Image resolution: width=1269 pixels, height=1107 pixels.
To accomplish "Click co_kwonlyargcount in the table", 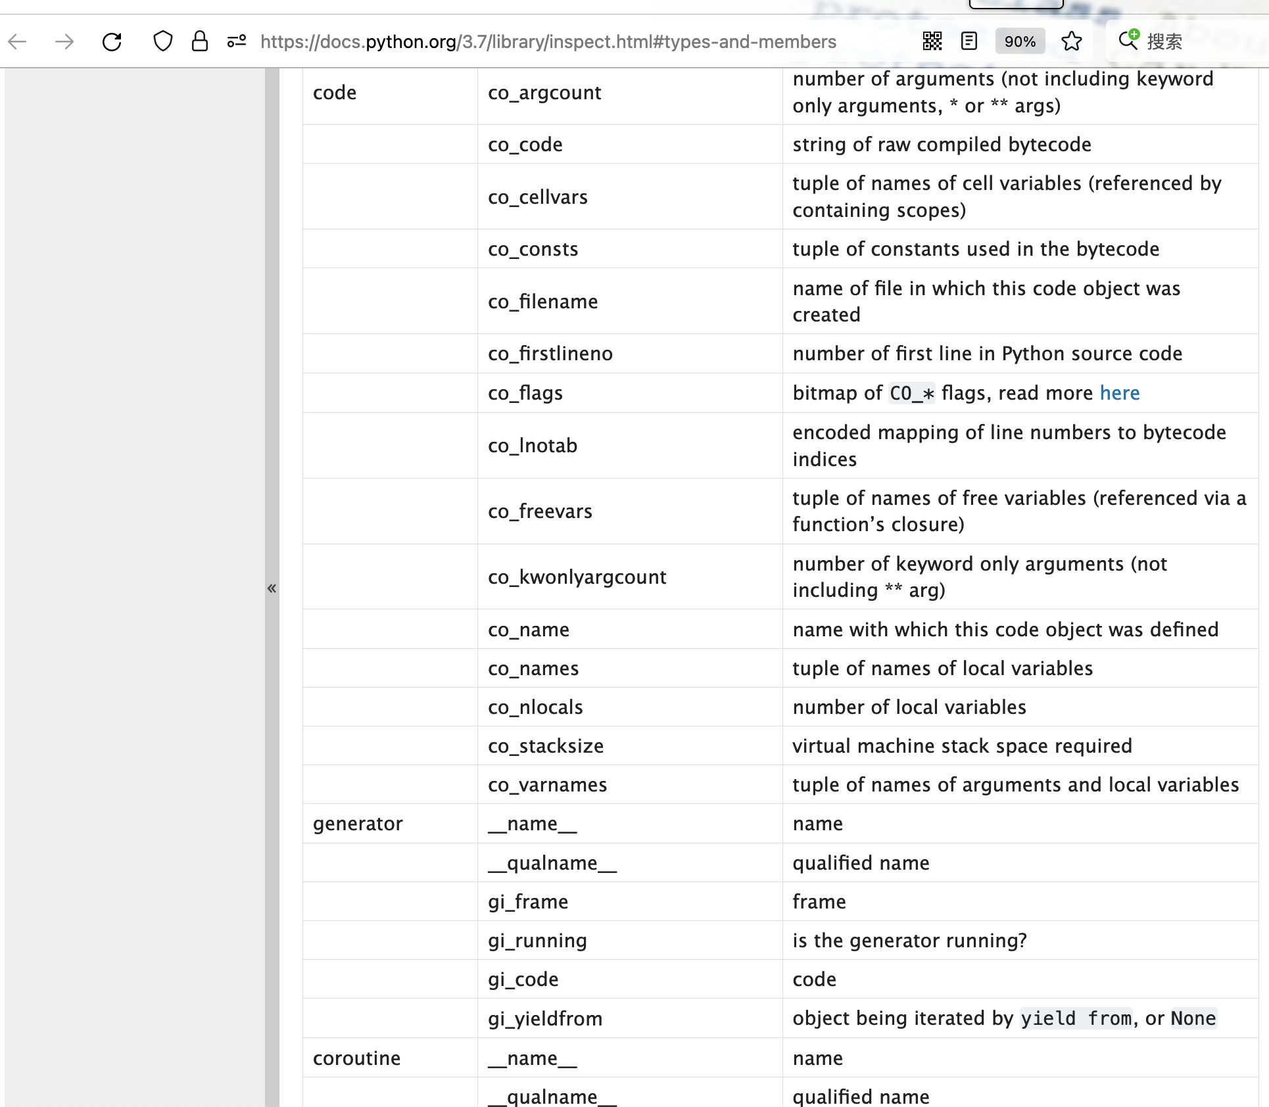I will [x=577, y=577].
